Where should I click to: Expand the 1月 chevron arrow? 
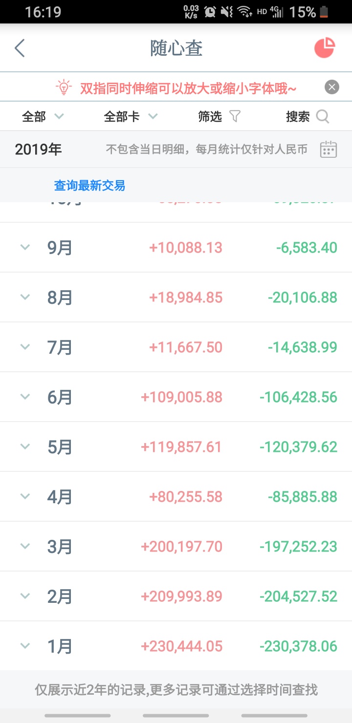[x=25, y=646]
